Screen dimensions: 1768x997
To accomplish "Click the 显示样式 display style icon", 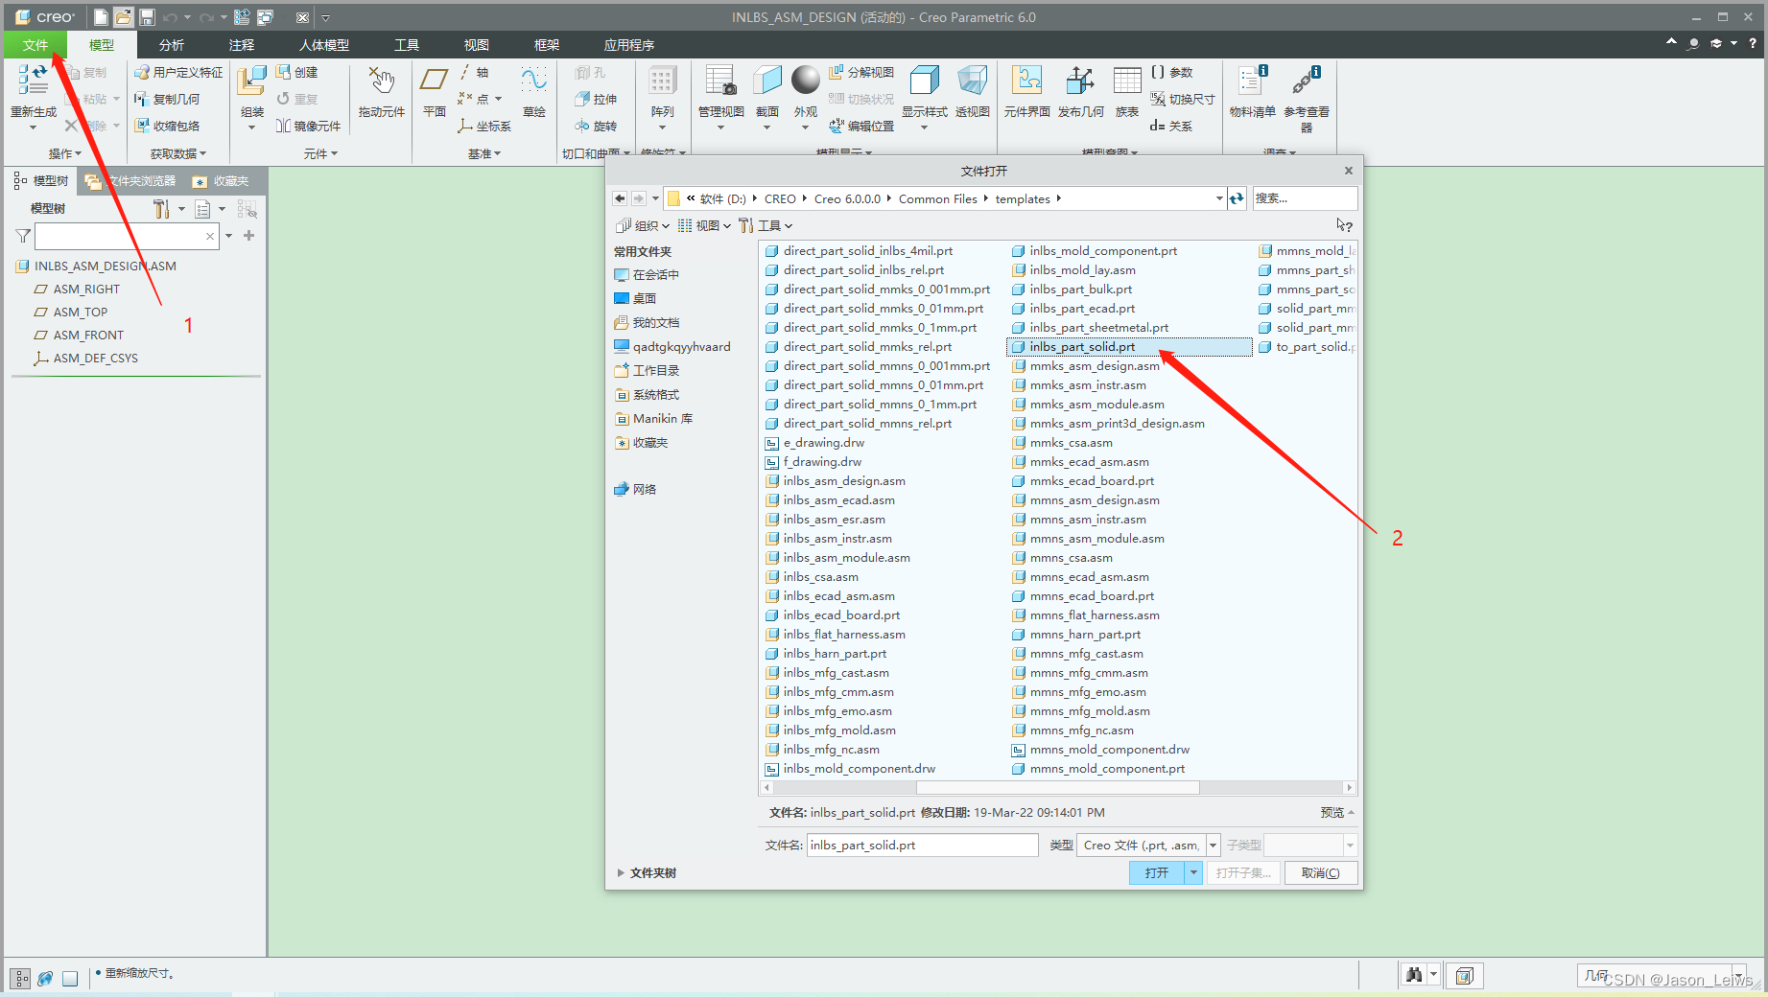I will tap(925, 81).
